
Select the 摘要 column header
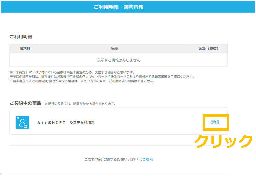[115, 49]
